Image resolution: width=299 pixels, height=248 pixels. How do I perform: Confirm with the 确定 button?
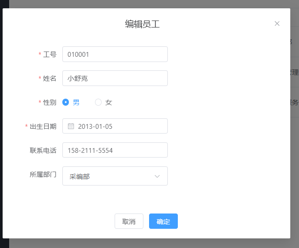(x=163, y=221)
